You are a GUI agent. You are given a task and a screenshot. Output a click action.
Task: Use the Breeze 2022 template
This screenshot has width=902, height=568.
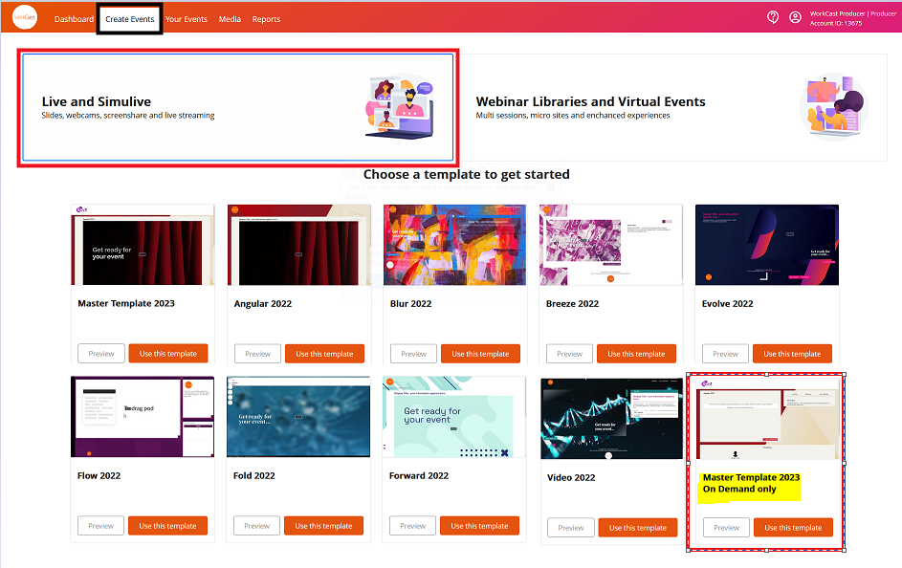tap(636, 354)
